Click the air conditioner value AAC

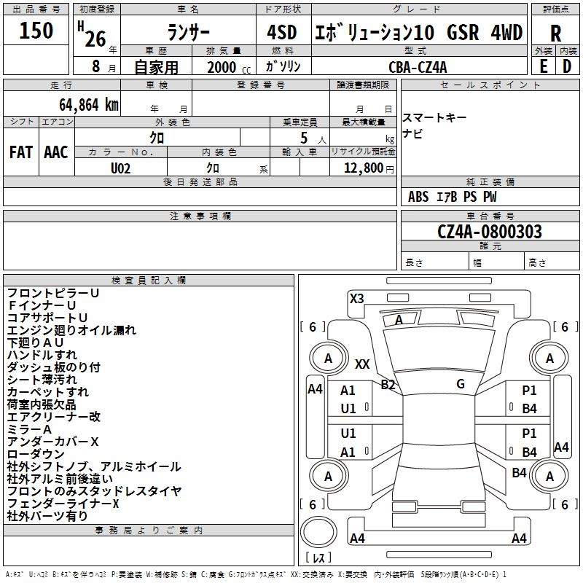point(56,152)
